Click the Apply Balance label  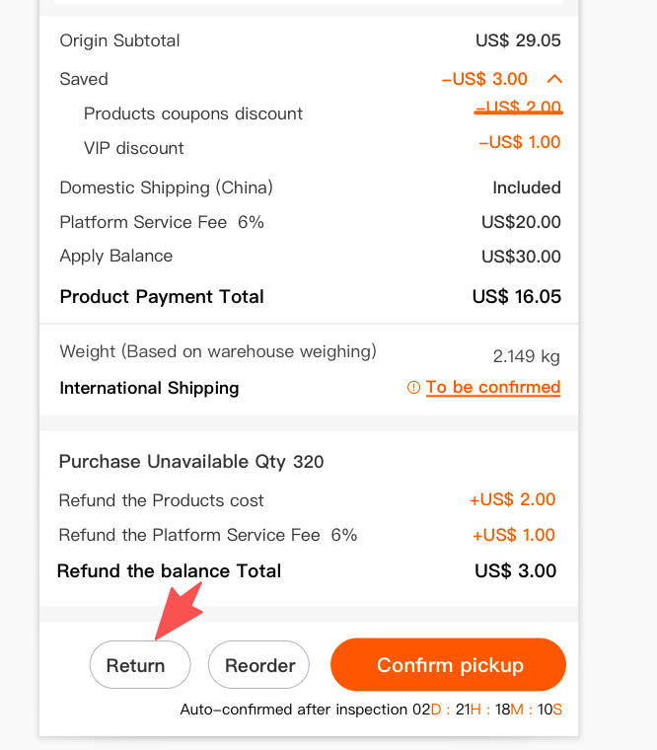[115, 256]
